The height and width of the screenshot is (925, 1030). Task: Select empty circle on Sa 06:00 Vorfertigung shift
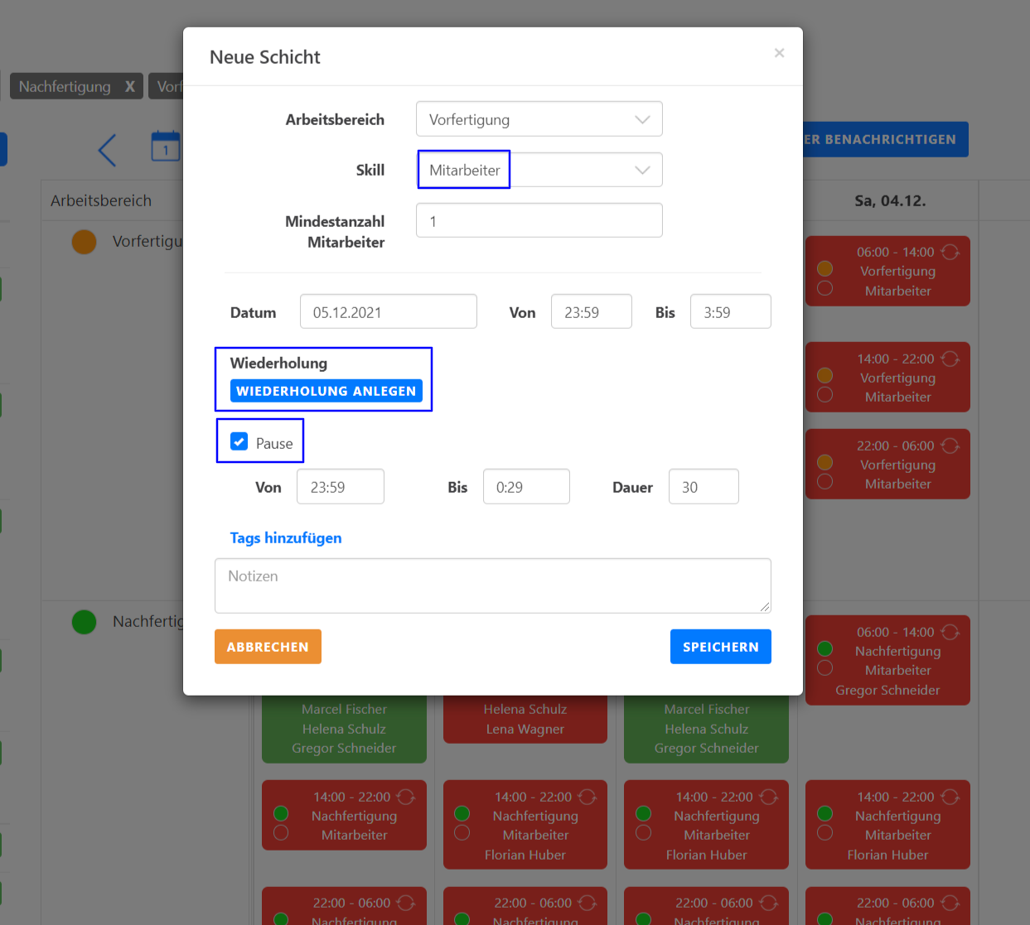point(824,288)
